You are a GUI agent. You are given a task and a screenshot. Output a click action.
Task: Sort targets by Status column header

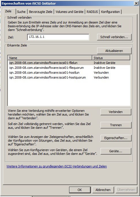click(111, 58)
